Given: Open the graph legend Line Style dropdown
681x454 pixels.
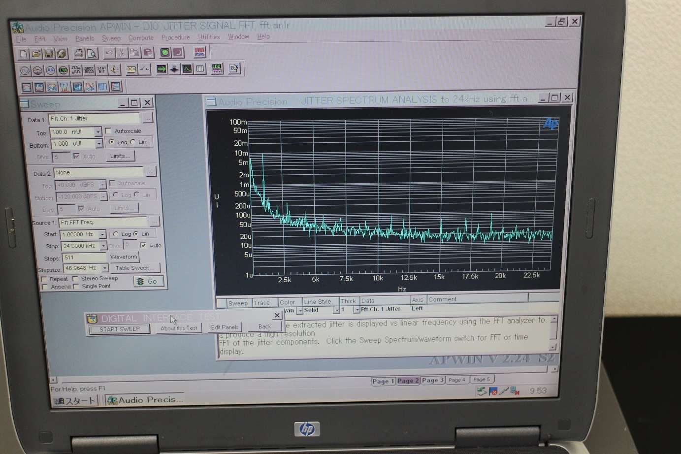Looking at the screenshot, I should (336, 310).
